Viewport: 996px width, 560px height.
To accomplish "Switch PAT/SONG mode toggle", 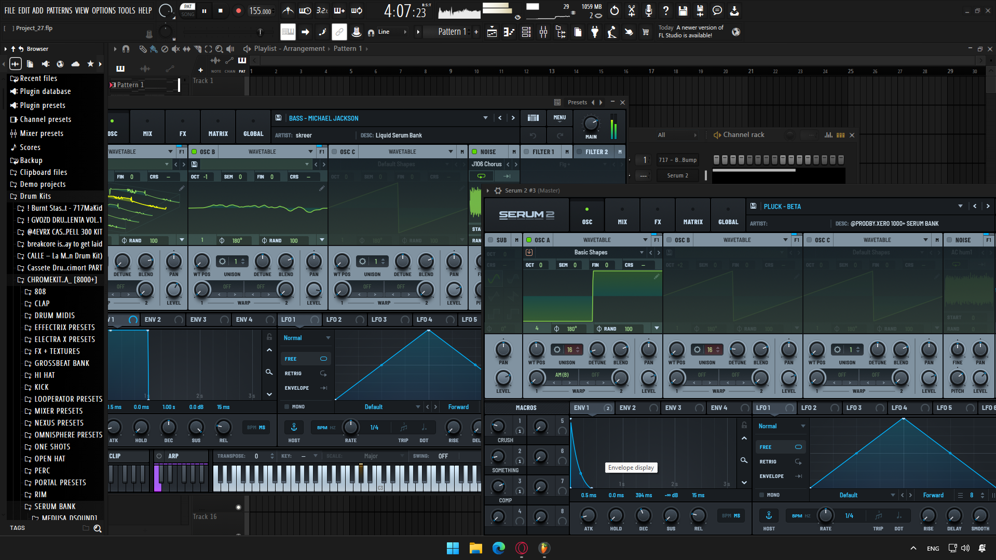I will pyautogui.click(x=188, y=10).
